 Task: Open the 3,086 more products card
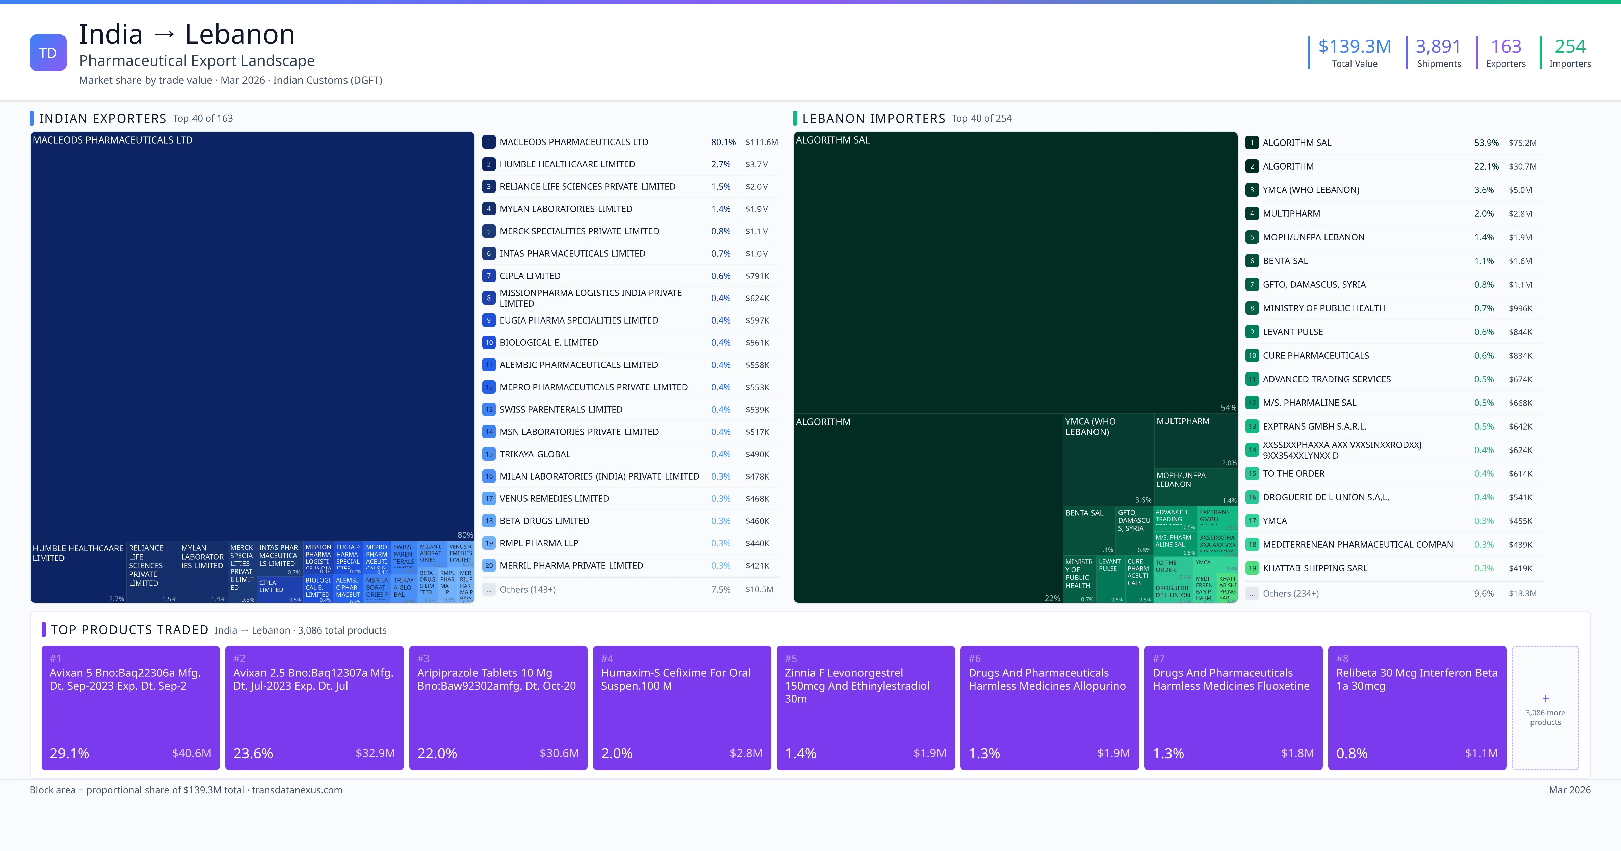[1545, 718]
